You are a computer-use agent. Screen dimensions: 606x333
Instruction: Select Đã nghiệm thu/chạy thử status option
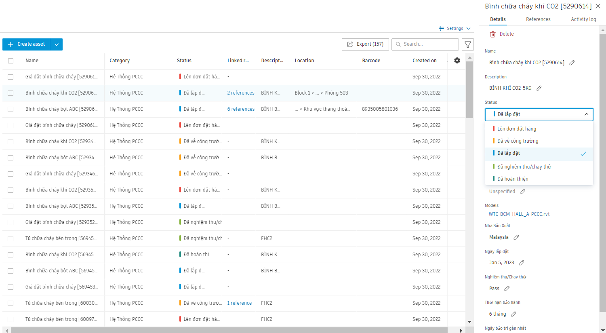(x=539, y=167)
